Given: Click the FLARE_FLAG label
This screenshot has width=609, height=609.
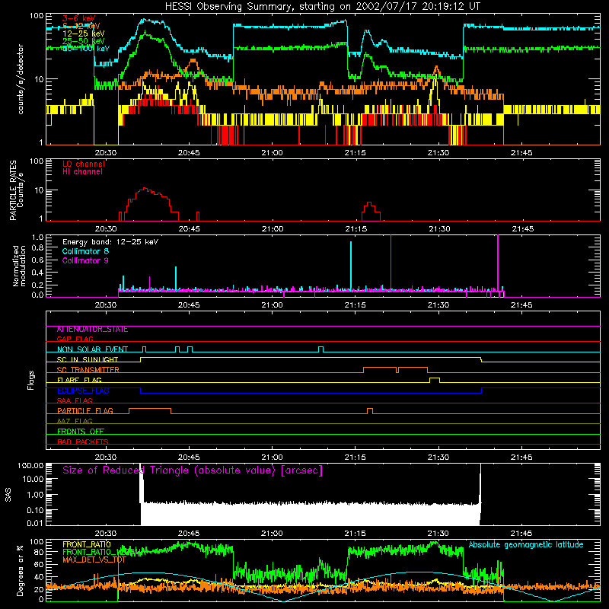Looking at the screenshot, I should [79, 380].
